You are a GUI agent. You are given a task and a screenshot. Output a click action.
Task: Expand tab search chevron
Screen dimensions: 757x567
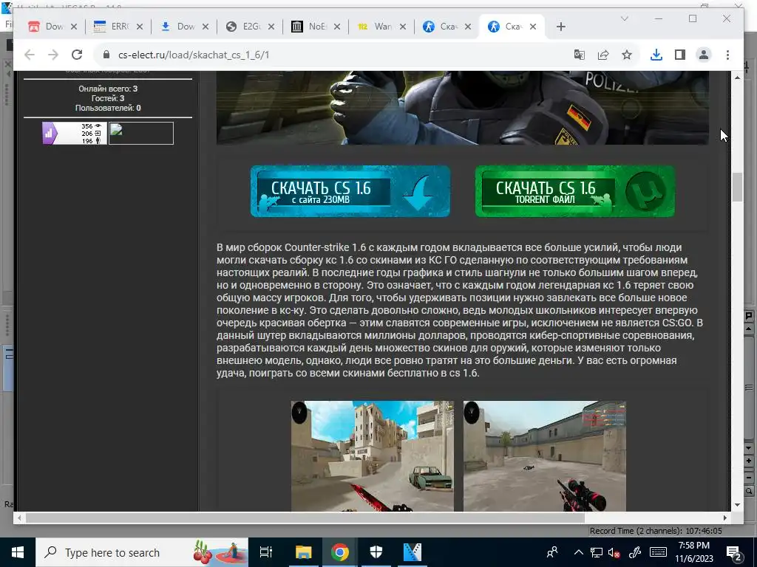624,18
